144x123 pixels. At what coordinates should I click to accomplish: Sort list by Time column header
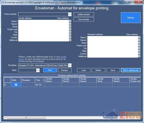point(40,80)
